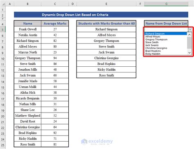Select Richard Simpson in Name column
194x149 pixels.
click(27, 41)
